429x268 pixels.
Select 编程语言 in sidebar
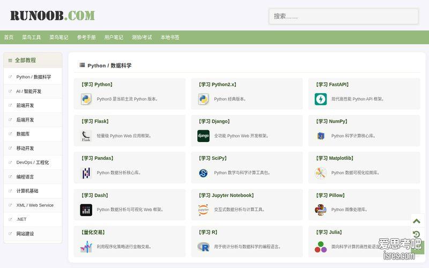coord(25,177)
